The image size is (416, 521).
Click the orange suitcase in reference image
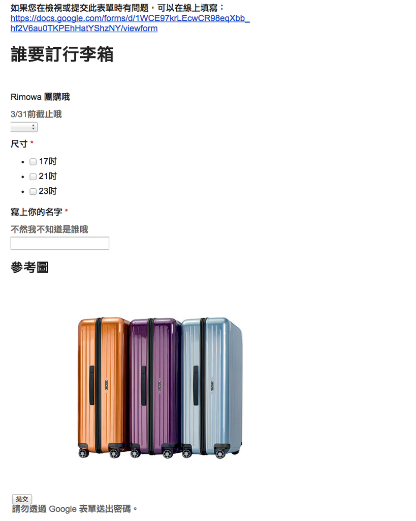coord(103,387)
